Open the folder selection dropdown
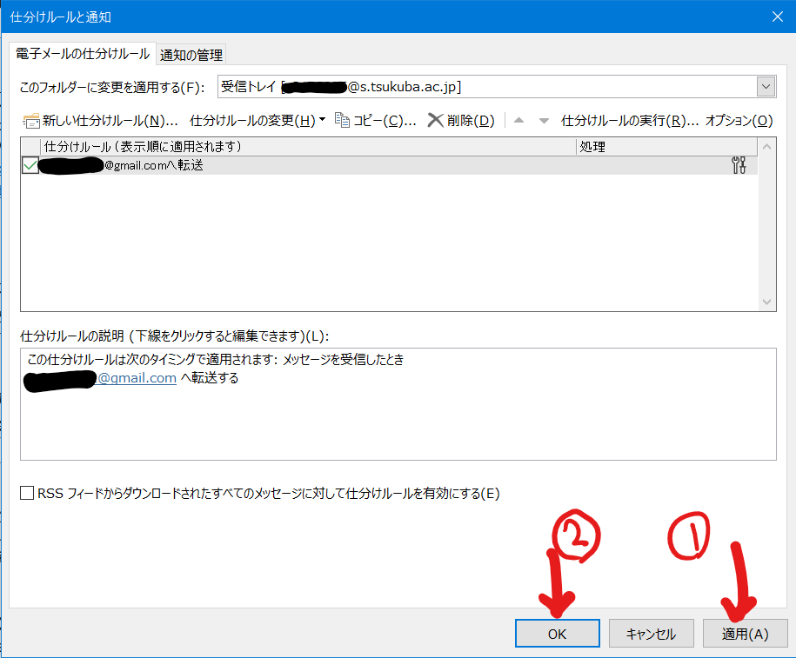This screenshot has width=796, height=658. [765, 87]
